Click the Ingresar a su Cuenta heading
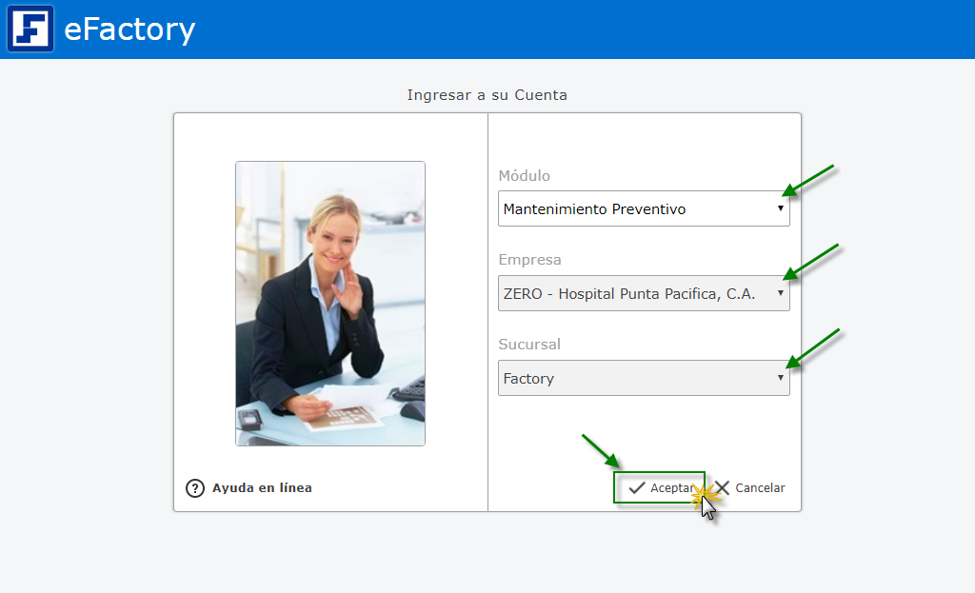Screen dimensions: 975x593 click(x=487, y=95)
